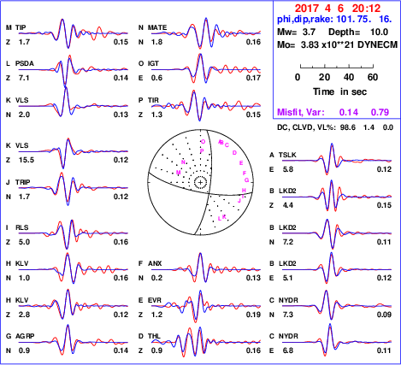Select station marker O on beachball
Screen dimensions: 401x365
[x=203, y=142]
